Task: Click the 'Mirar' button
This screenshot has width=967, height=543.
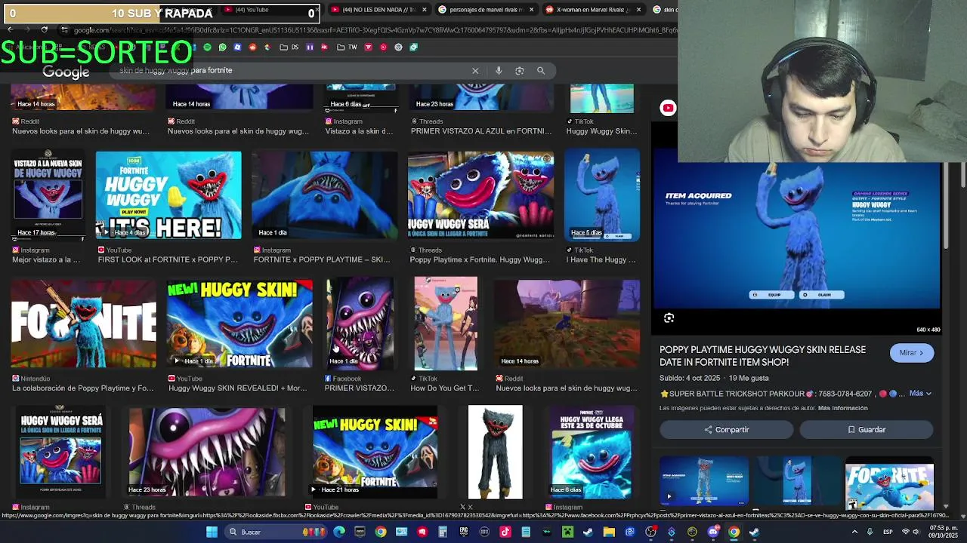Action: [x=911, y=353]
